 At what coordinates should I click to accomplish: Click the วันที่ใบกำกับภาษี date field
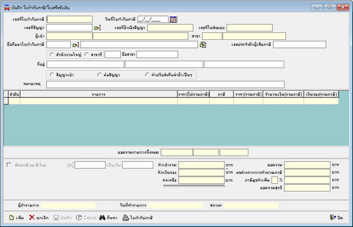pyautogui.click(x=153, y=19)
